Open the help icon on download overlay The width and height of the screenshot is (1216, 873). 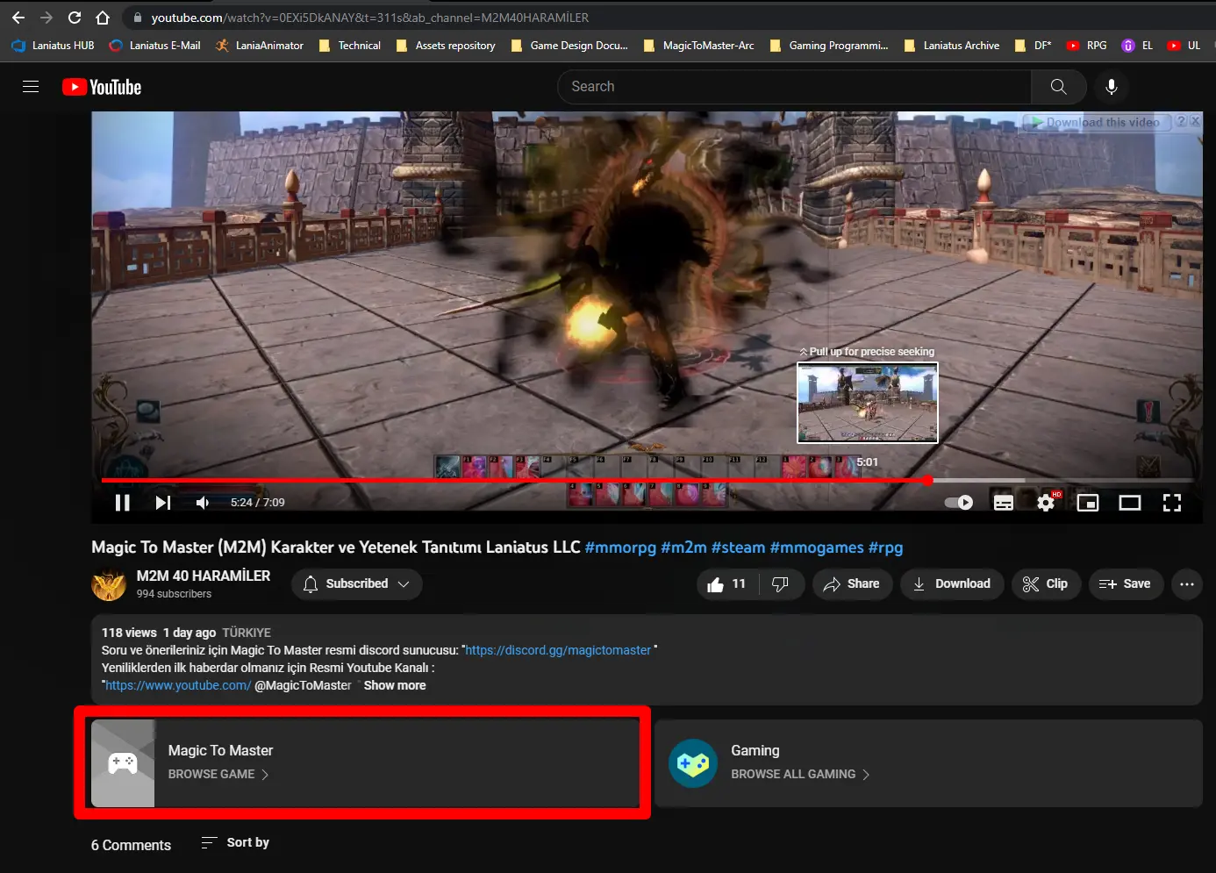(x=1181, y=121)
